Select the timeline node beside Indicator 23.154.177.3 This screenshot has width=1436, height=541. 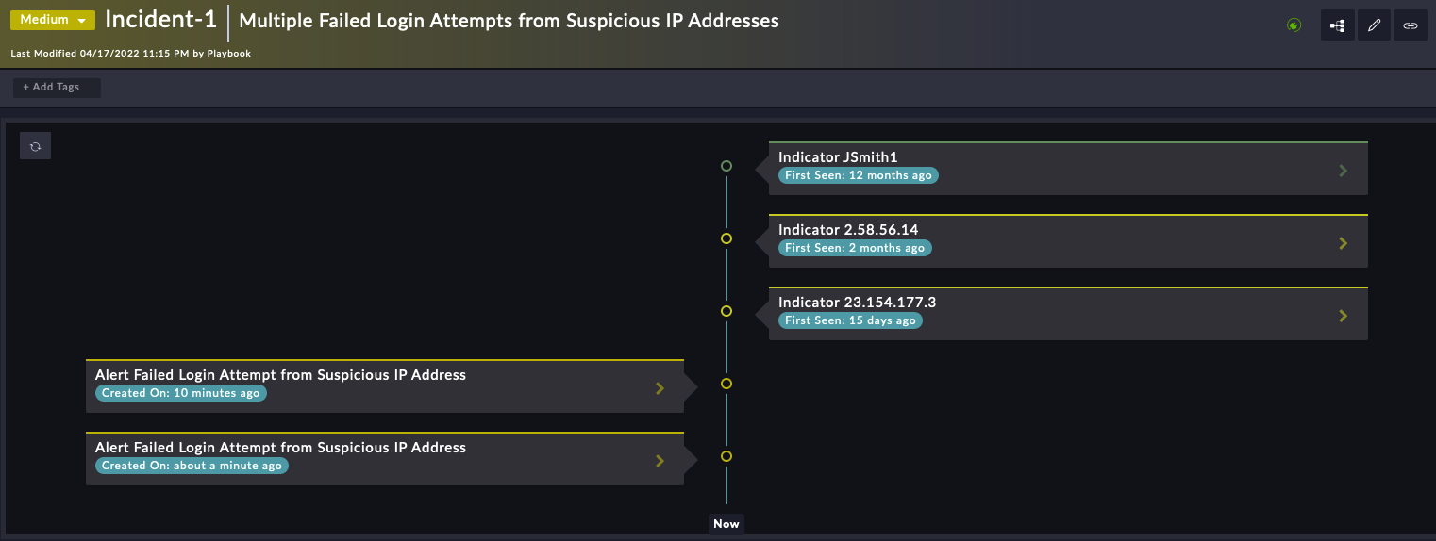click(x=726, y=311)
